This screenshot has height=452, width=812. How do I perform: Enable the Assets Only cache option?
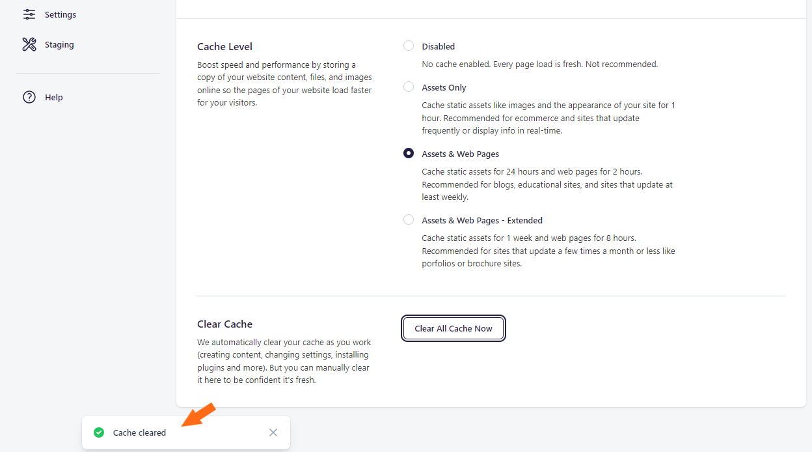pyautogui.click(x=409, y=86)
